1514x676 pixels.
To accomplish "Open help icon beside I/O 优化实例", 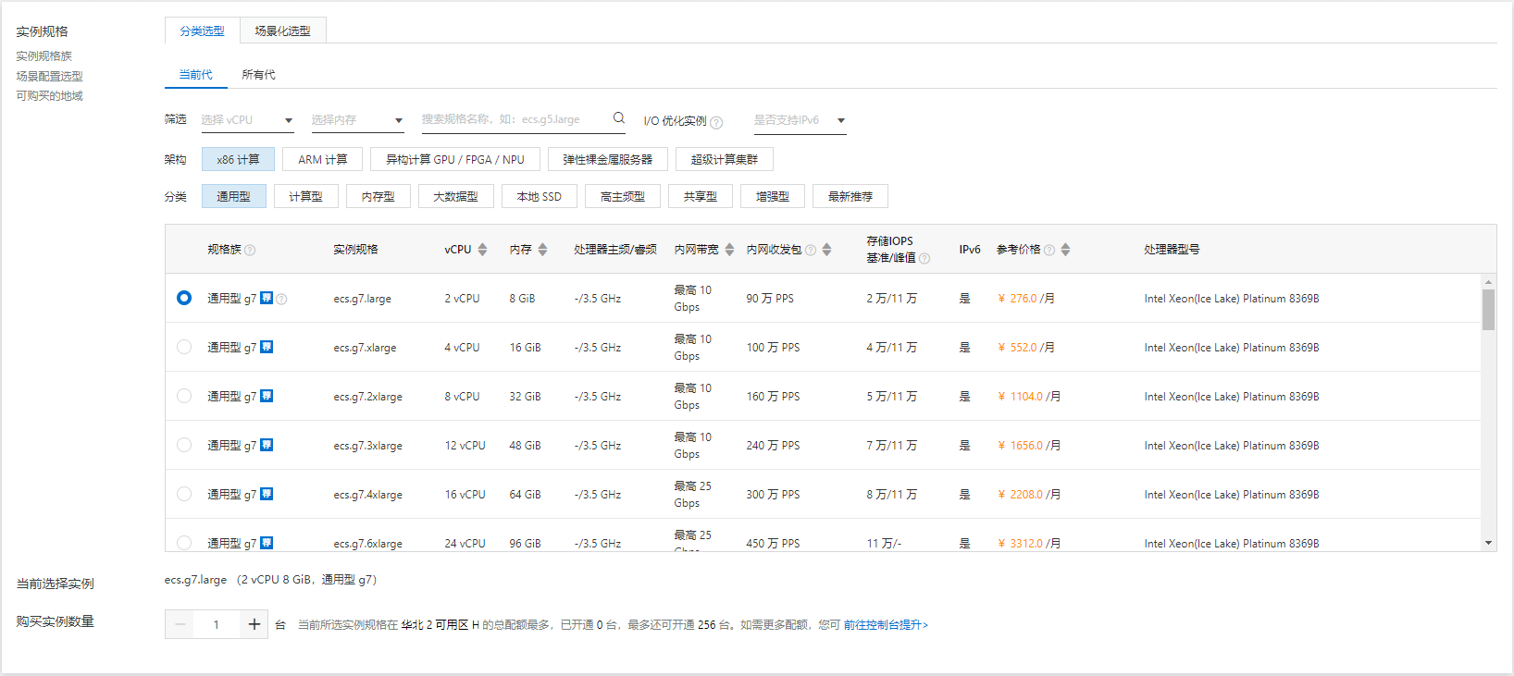I will [716, 122].
